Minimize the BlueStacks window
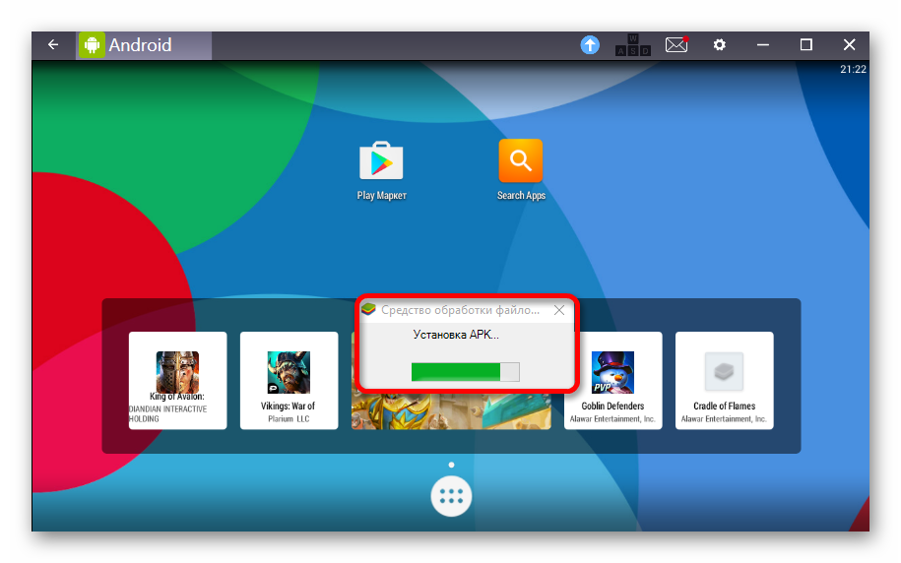 pos(762,45)
